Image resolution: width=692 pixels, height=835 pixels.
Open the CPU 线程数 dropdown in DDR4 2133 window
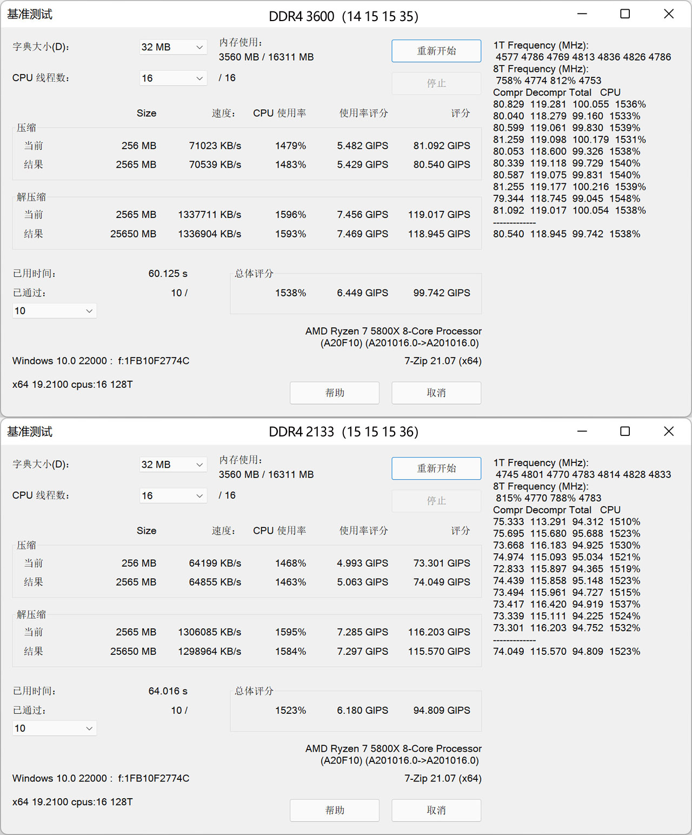click(x=172, y=495)
